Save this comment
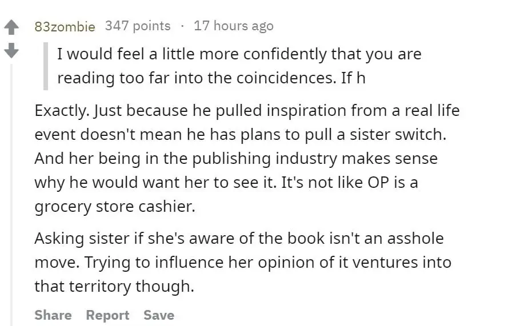This screenshot has height=326, width=520. click(159, 315)
